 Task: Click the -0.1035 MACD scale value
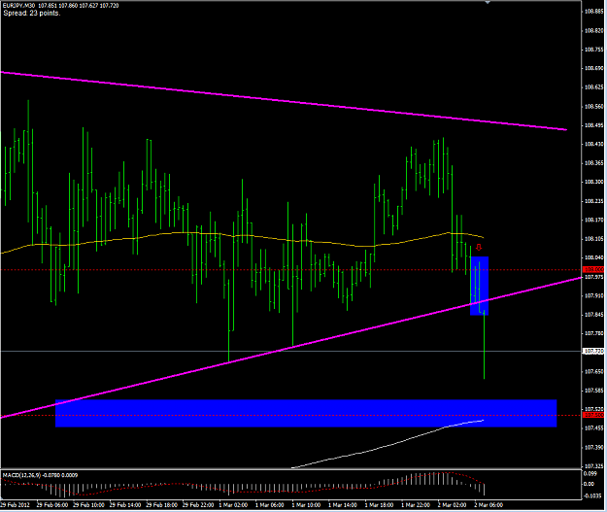click(x=591, y=496)
